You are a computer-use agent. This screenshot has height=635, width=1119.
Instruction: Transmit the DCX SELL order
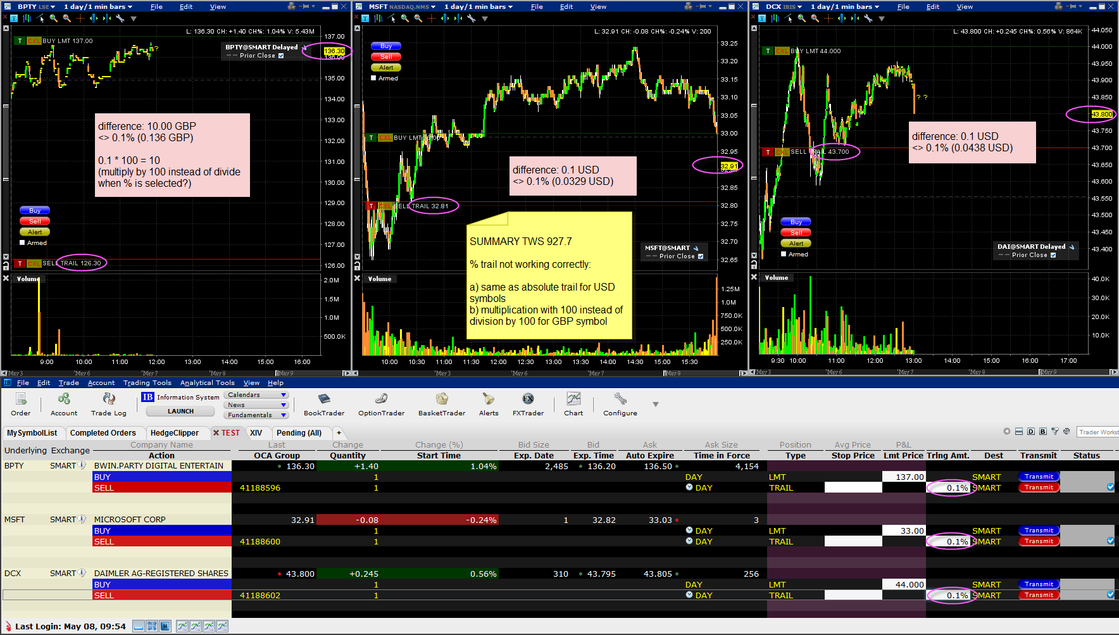pos(1039,595)
